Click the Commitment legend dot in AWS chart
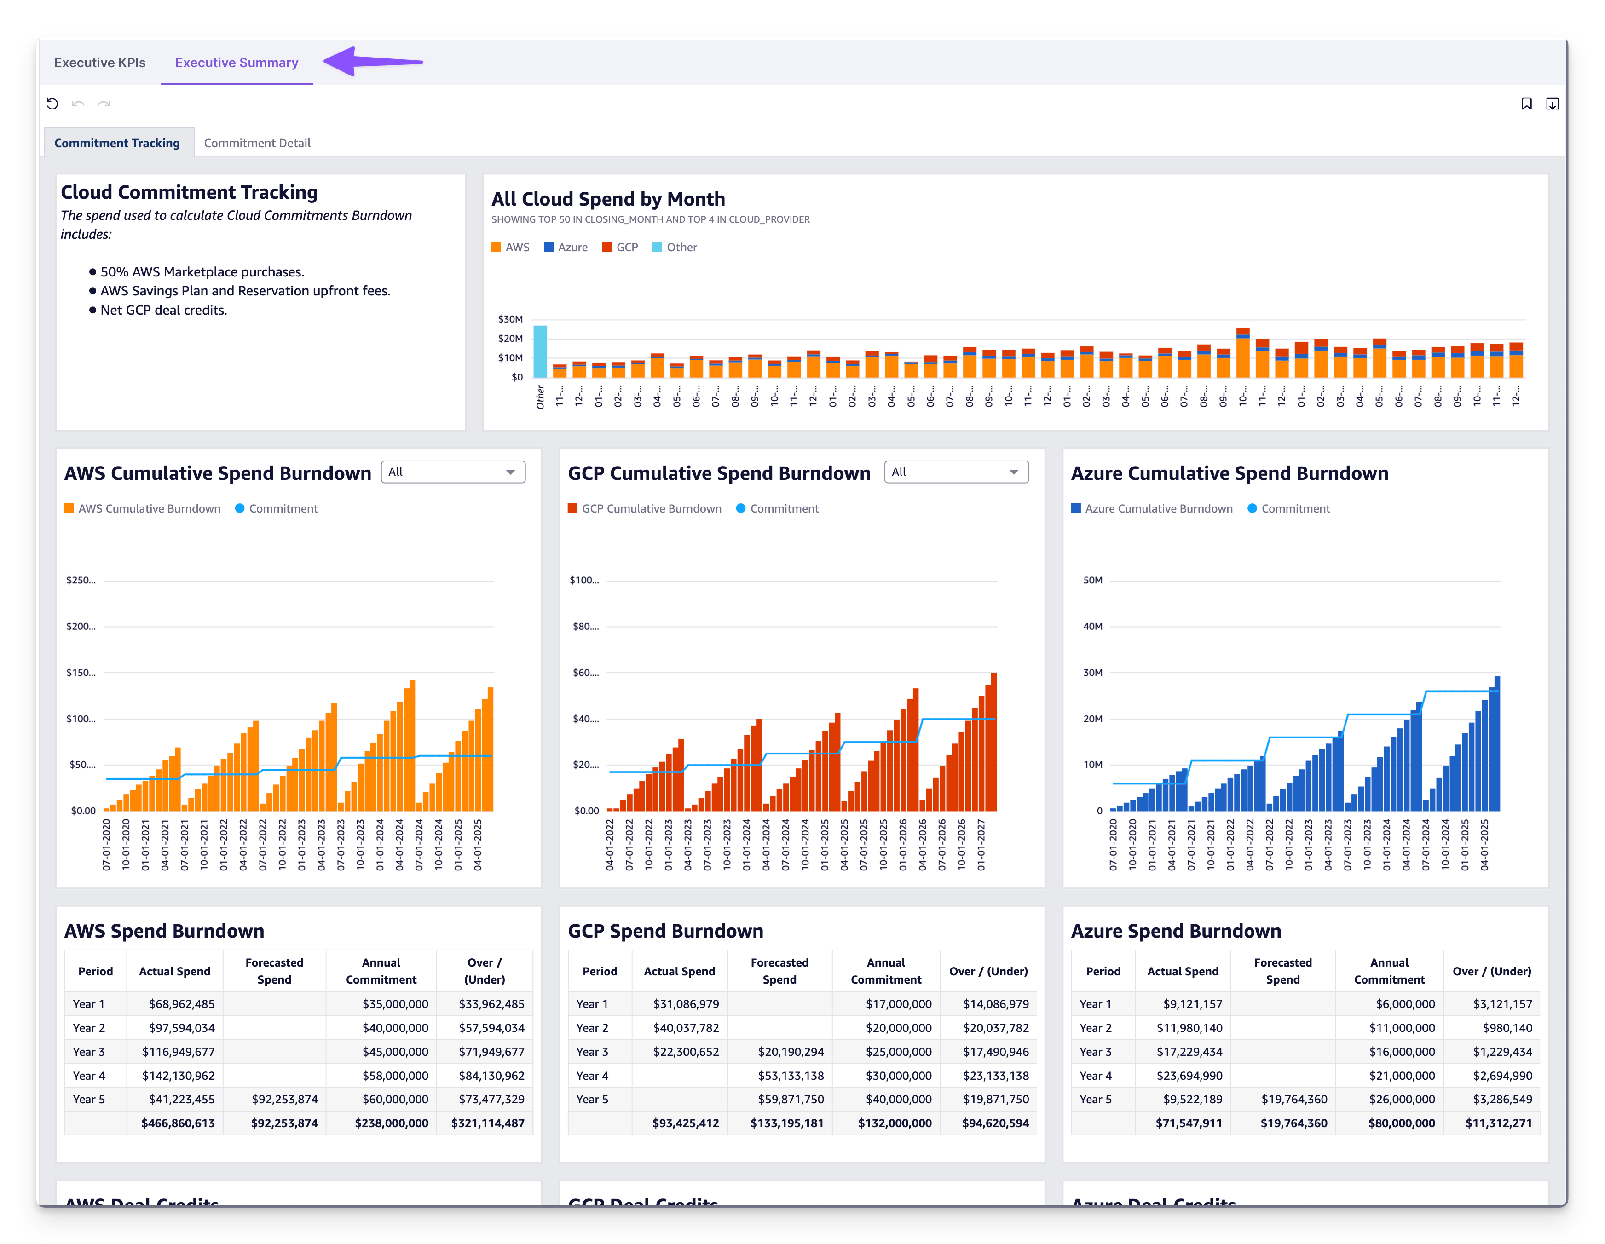The height and width of the screenshot is (1244, 1605). [240, 508]
